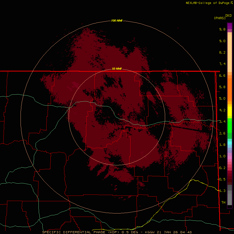Click the purple top segment of color bar
Image resolution: width=234 pixels, height=234 pixels.
point(230,26)
